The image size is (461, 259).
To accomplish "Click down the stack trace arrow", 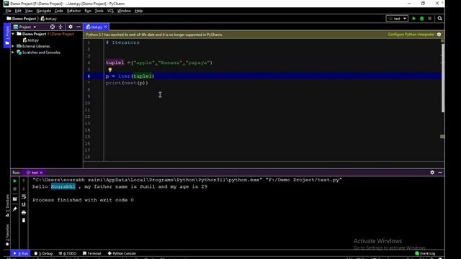I will pos(24,188).
